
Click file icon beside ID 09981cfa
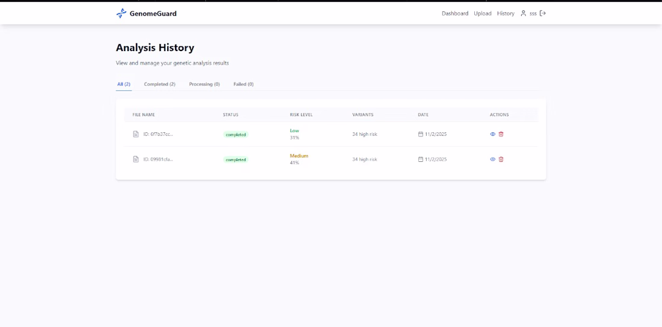tap(136, 159)
